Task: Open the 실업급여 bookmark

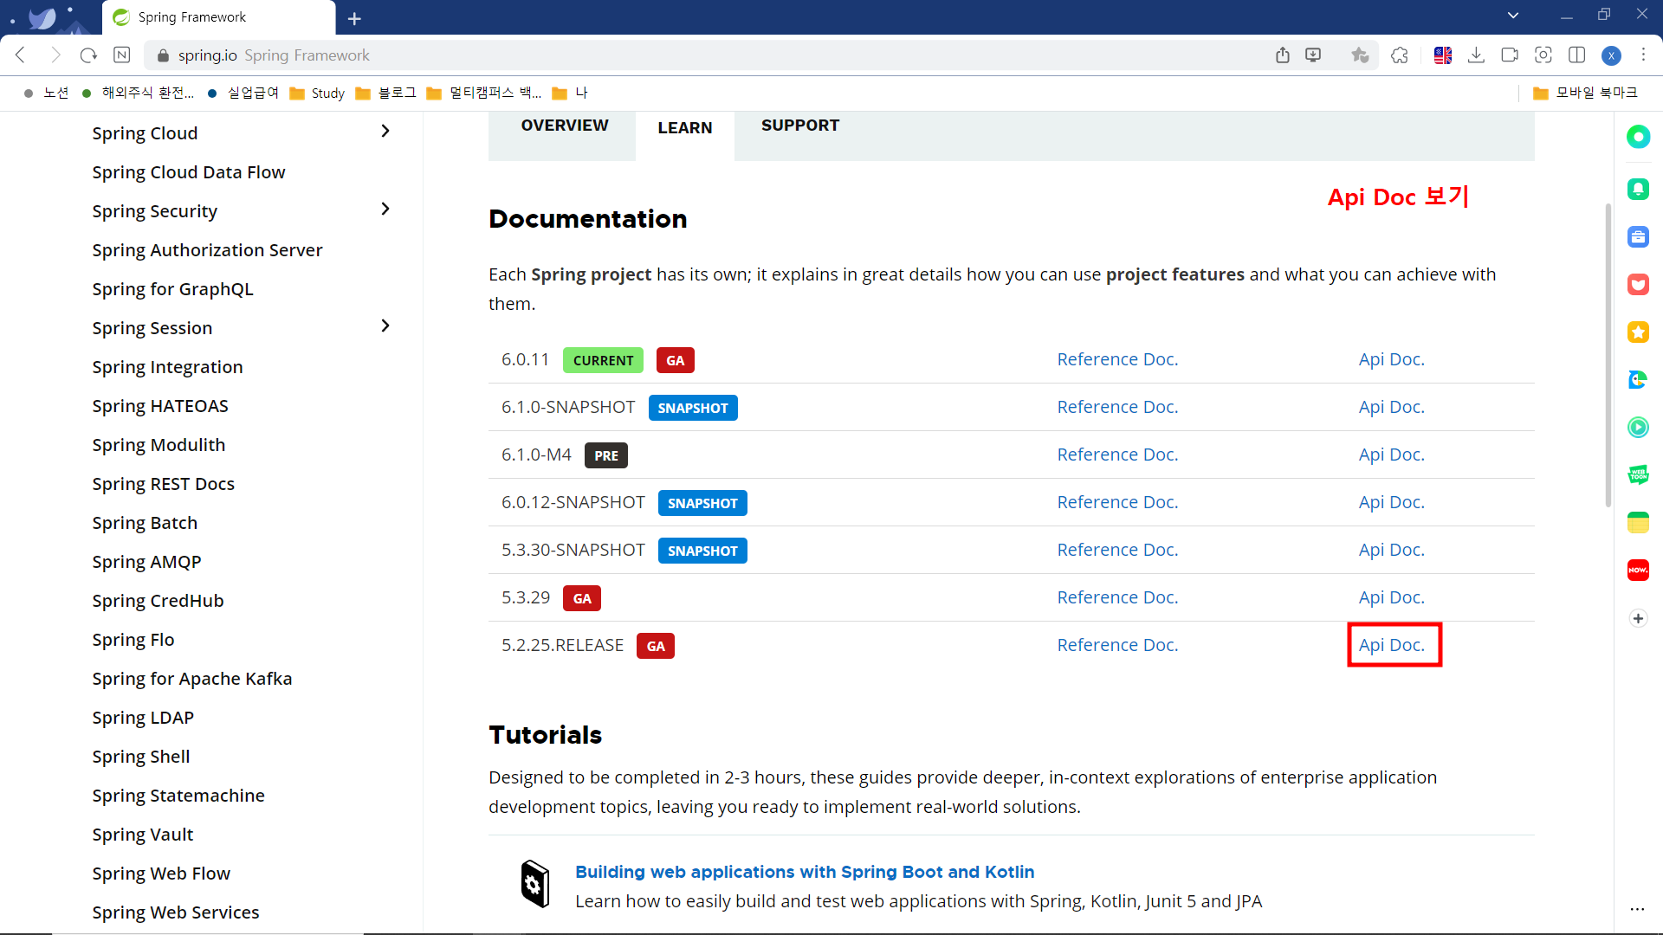Action: tap(243, 93)
